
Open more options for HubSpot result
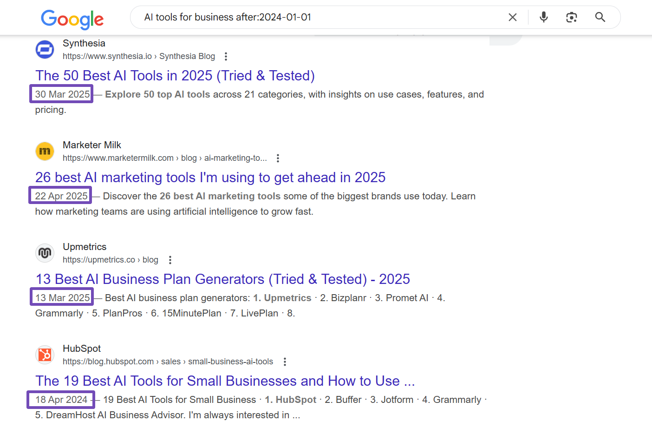click(285, 362)
